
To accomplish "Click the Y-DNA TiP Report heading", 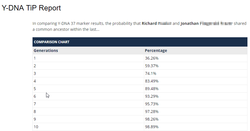I will (31, 8).
